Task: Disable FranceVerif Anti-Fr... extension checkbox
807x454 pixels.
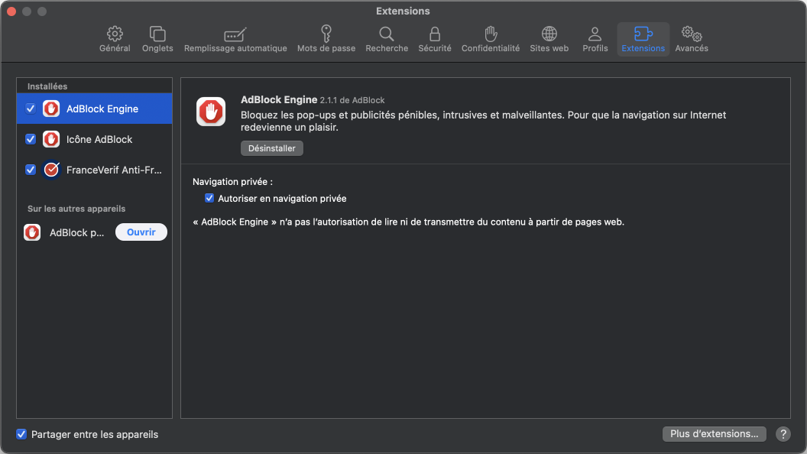Action: tap(31, 170)
